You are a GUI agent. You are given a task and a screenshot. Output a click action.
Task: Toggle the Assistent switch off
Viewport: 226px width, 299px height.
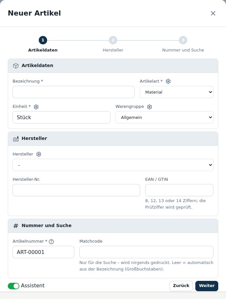[x=14, y=286]
